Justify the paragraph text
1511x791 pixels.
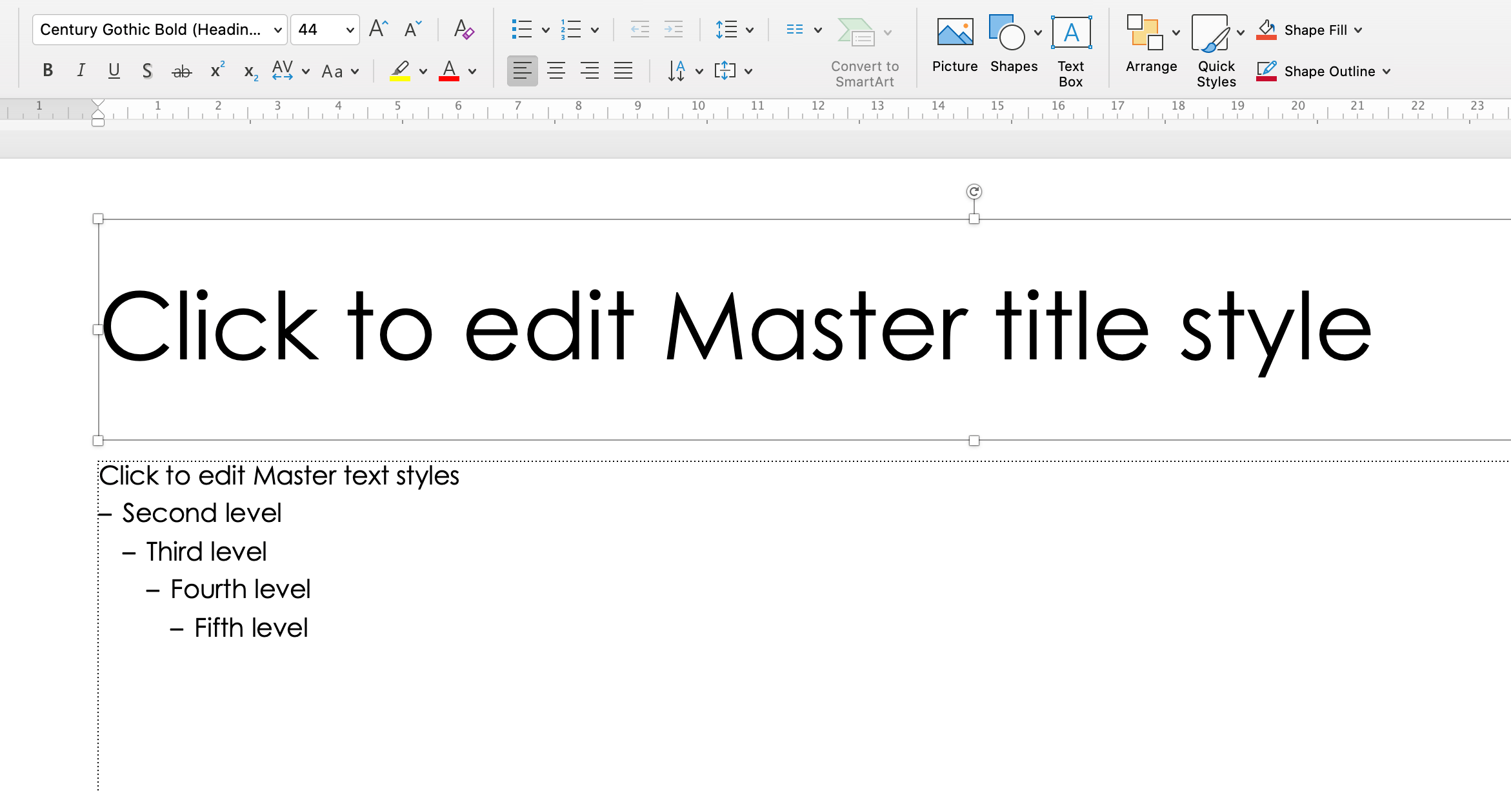tap(623, 71)
